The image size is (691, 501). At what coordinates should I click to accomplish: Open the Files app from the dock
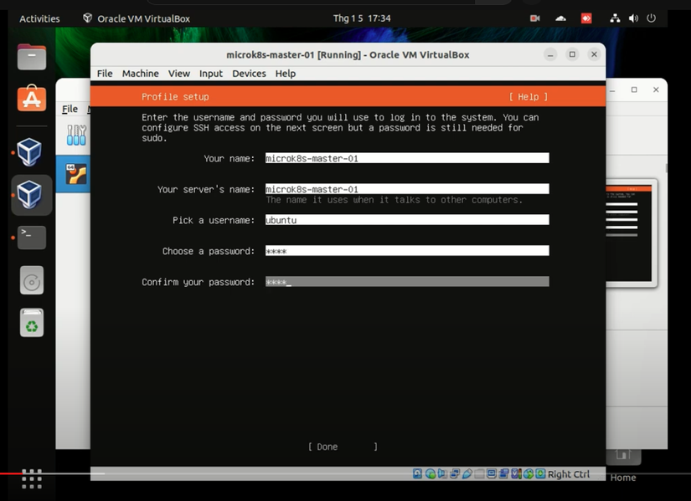click(x=30, y=56)
